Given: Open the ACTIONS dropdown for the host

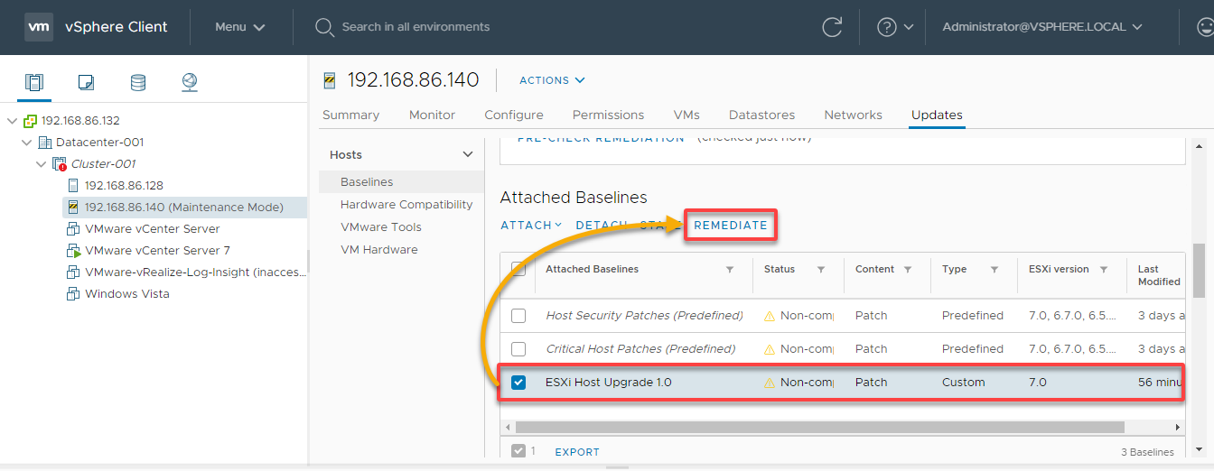Looking at the screenshot, I should point(552,80).
